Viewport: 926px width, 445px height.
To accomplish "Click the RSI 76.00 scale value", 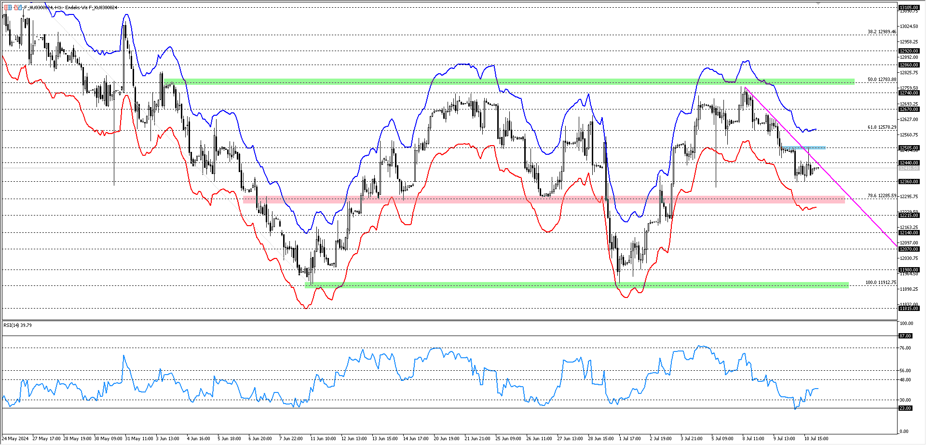I will 906,348.
